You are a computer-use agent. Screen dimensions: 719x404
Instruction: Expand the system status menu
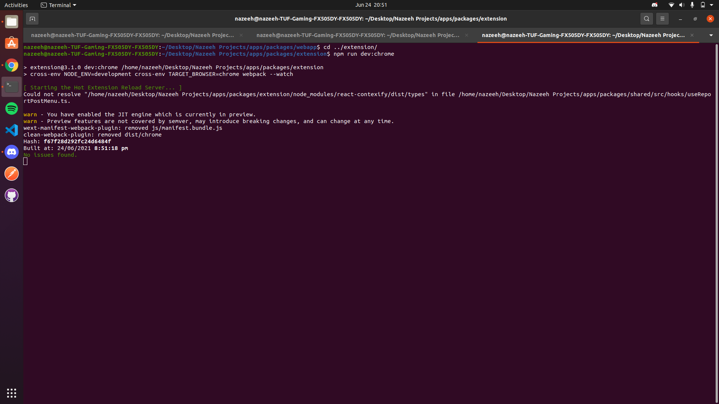tap(711, 5)
